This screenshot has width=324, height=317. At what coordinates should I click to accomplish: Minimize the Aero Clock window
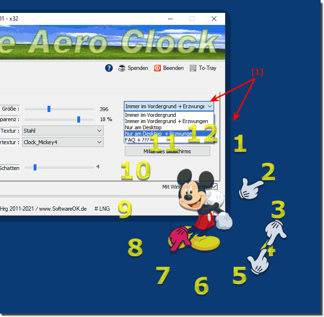point(170,19)
